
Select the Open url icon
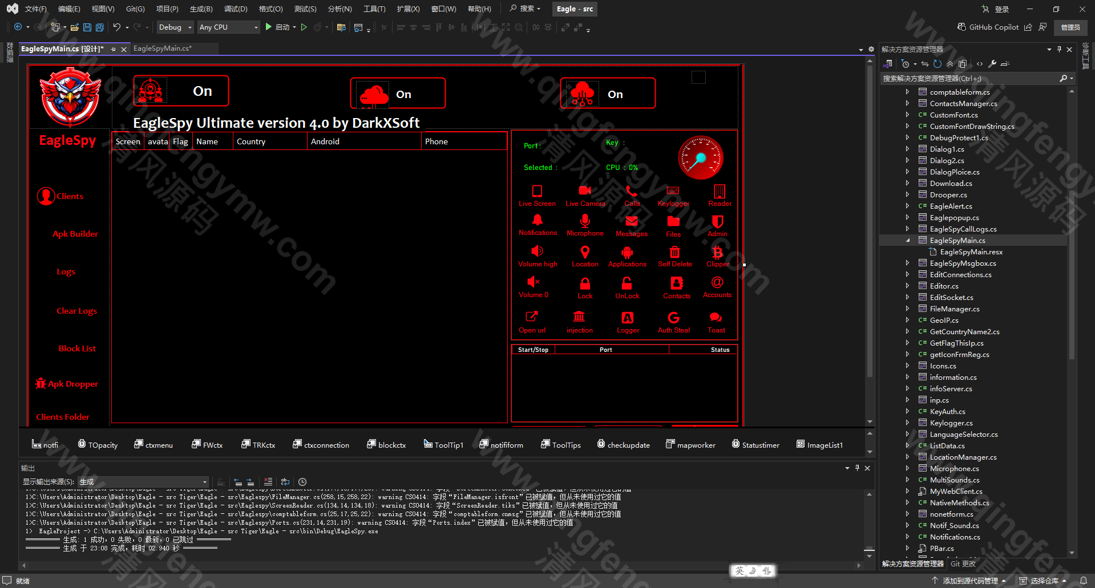[x=532, y=317]
